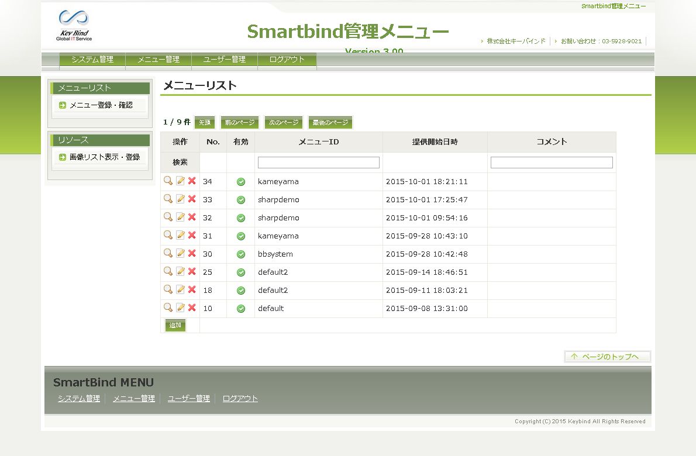Select the date 2015-10-01 17:25:47
The height and width of the screenshot is (456, 696).
tap(426, 199)
